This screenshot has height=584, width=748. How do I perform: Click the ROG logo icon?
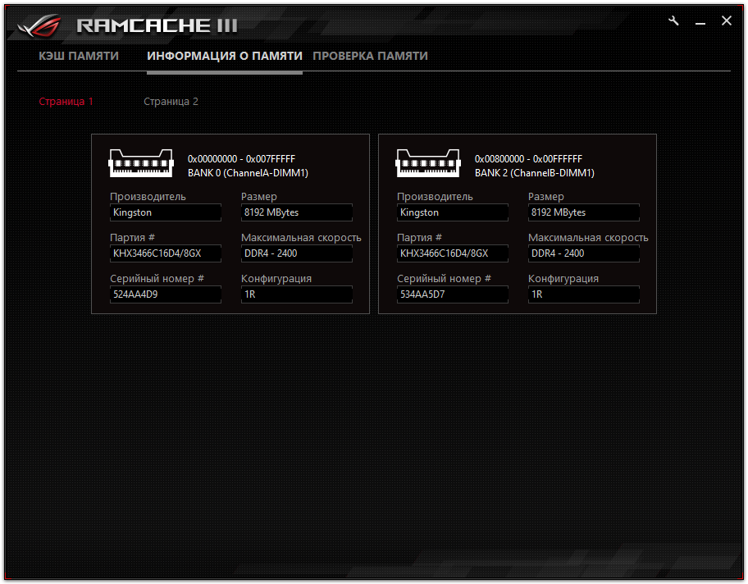click(39, 25)
